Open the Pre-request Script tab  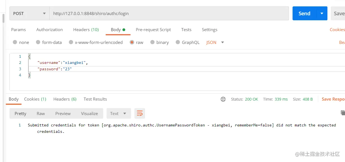[153, 29]
